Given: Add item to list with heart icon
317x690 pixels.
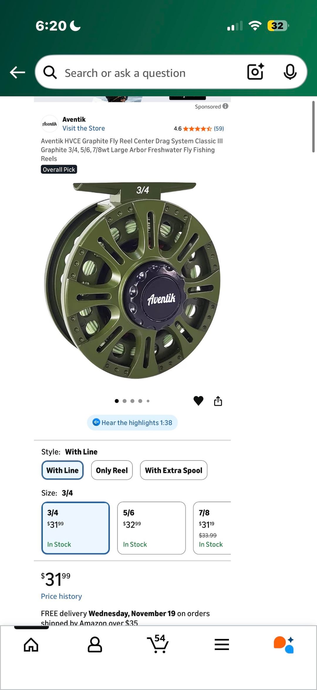Looking at the screenshot, I should click(198, 401).
